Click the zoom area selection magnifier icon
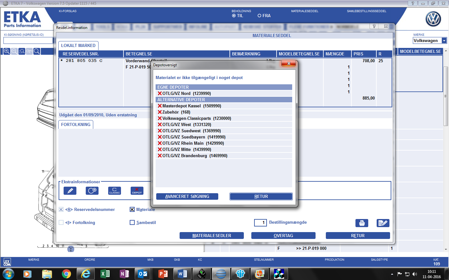The height and width of the screenshot is (280, 449). (22, 51)
